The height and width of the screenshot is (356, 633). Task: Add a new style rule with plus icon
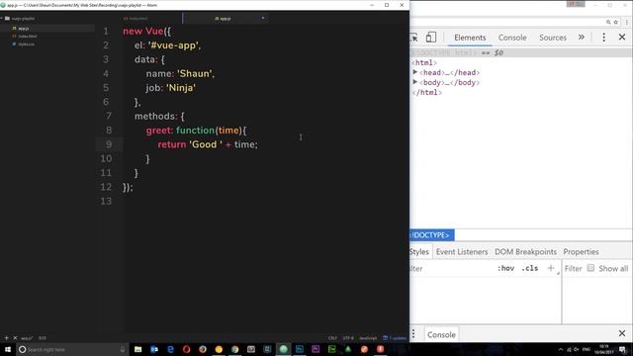click(x=551, y=268)
